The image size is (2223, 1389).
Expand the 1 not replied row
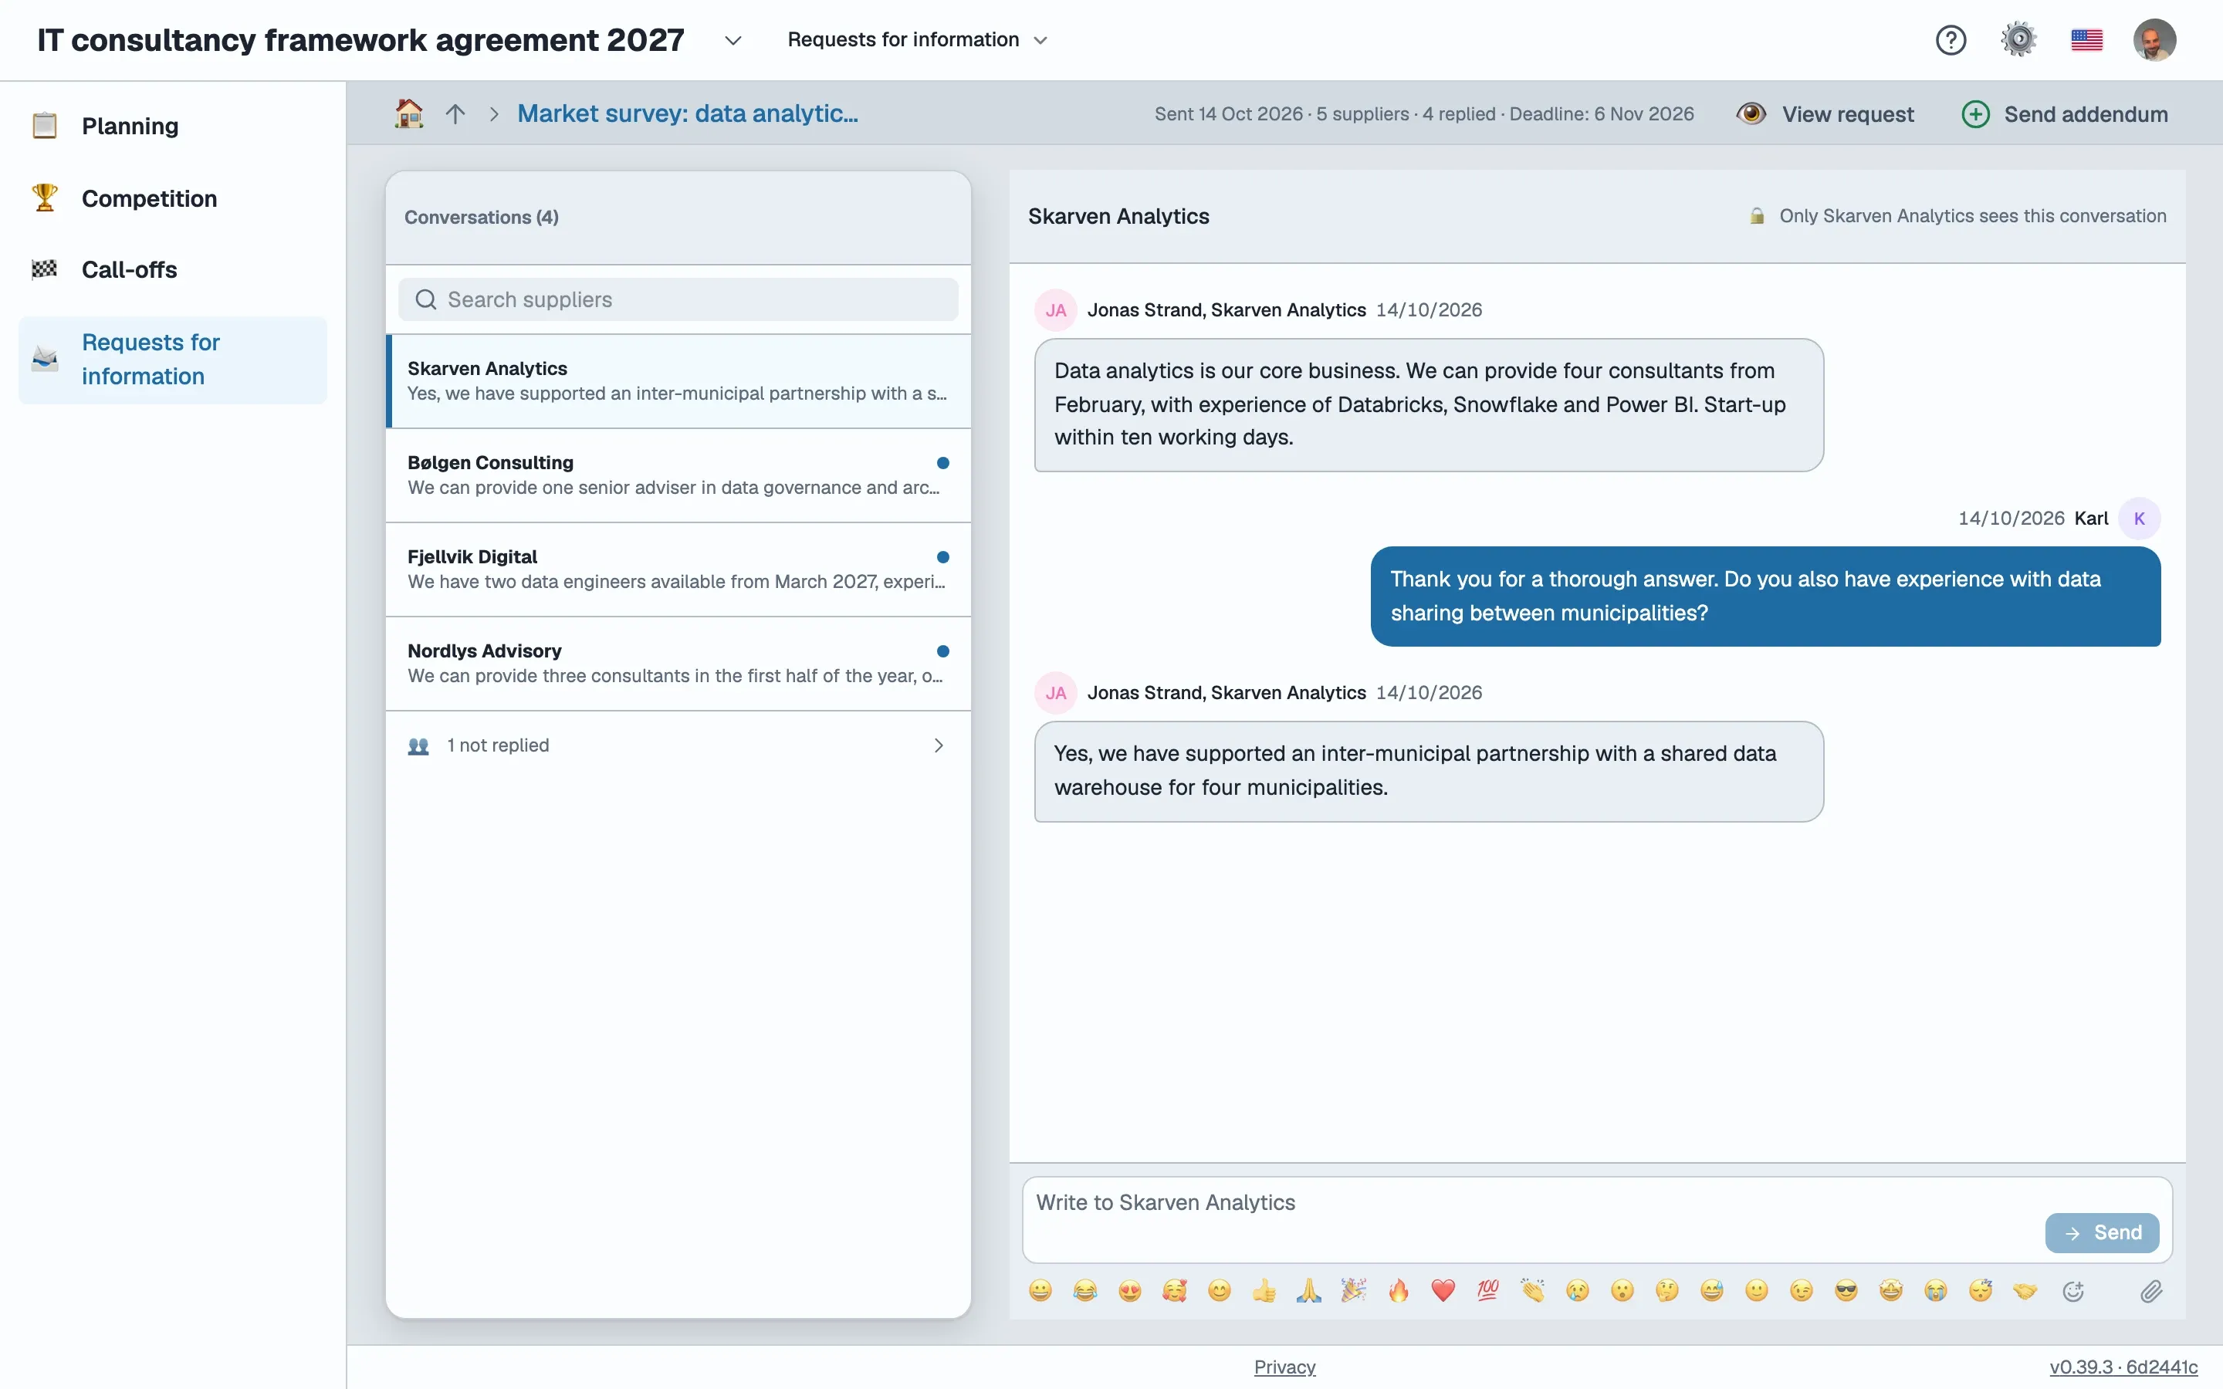[x=678, y=745]
